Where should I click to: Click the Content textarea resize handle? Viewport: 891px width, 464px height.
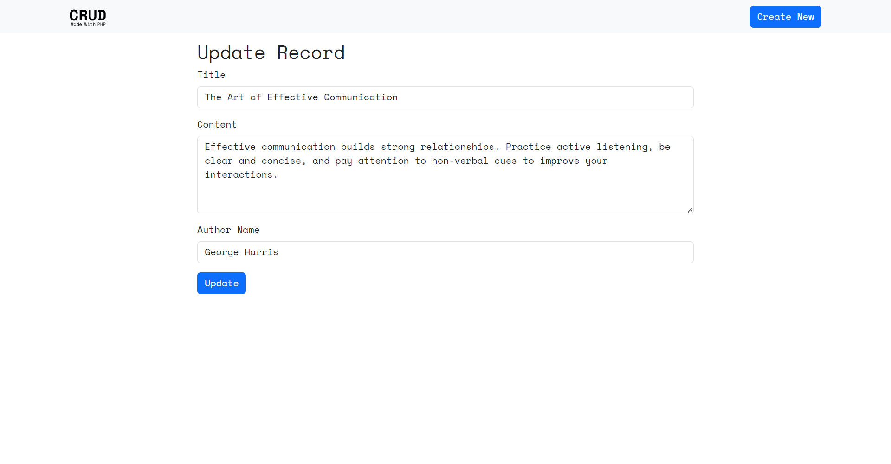click(x=690, y=210)
